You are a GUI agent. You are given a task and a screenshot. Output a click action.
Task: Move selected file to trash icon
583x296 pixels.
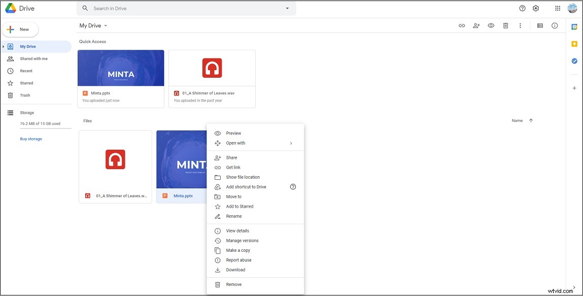[x=505, y=25]
